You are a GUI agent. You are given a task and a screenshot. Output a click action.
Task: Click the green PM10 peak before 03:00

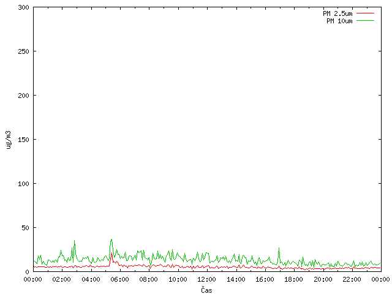pyautogui.click(x=74, y=241)
